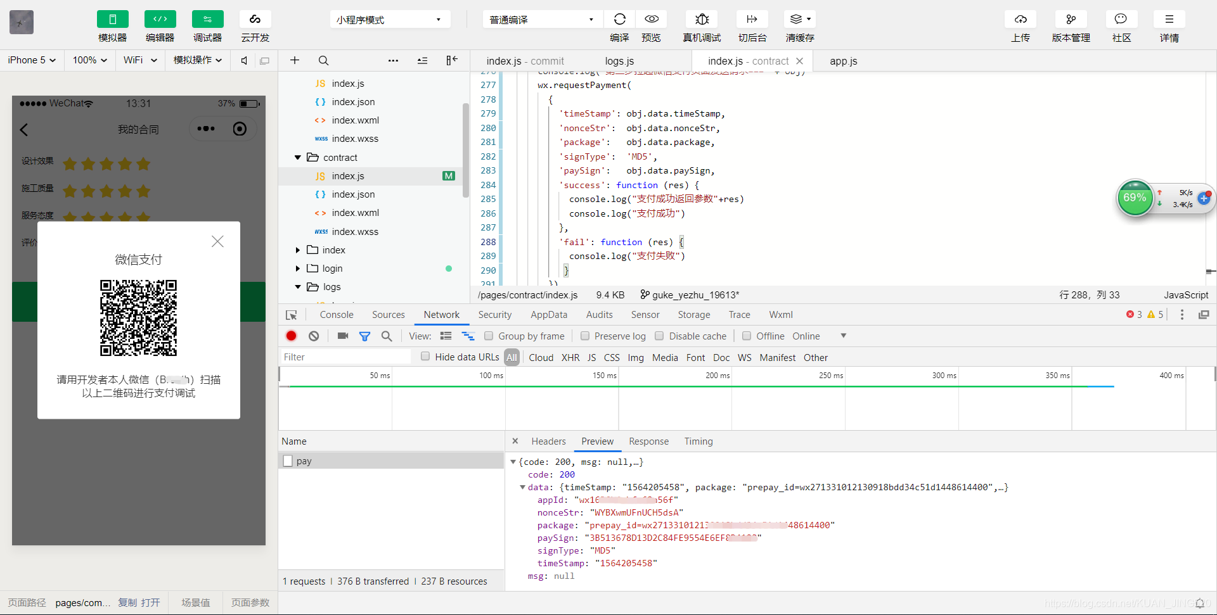Click the simulator back arrow
1217x615 pixels.
click(x=24, y=130)
